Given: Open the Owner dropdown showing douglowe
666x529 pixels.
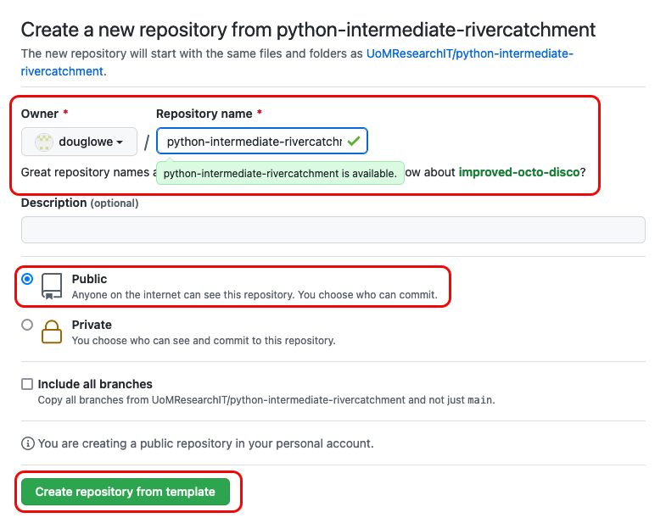Looking at the screenshot, I should pyautogui.click(x=79, y=142).
